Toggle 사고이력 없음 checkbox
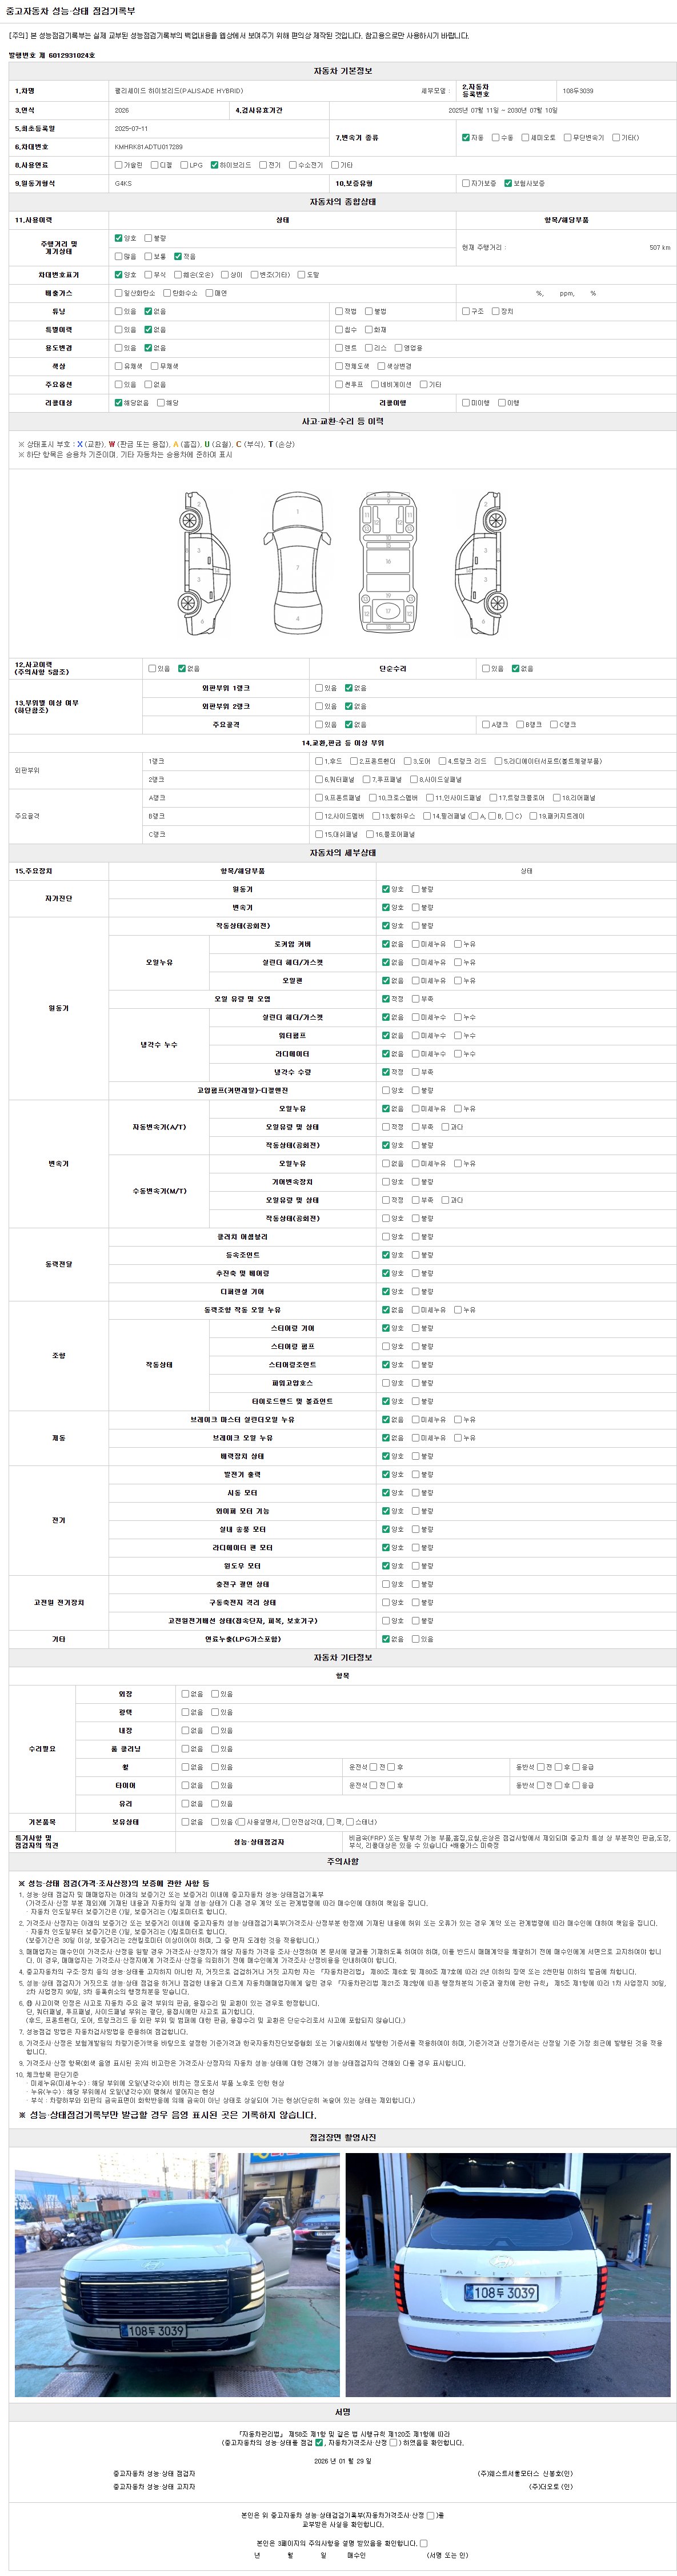Image resolution: width=677 pixels, height=2576 pixels. 182,668
